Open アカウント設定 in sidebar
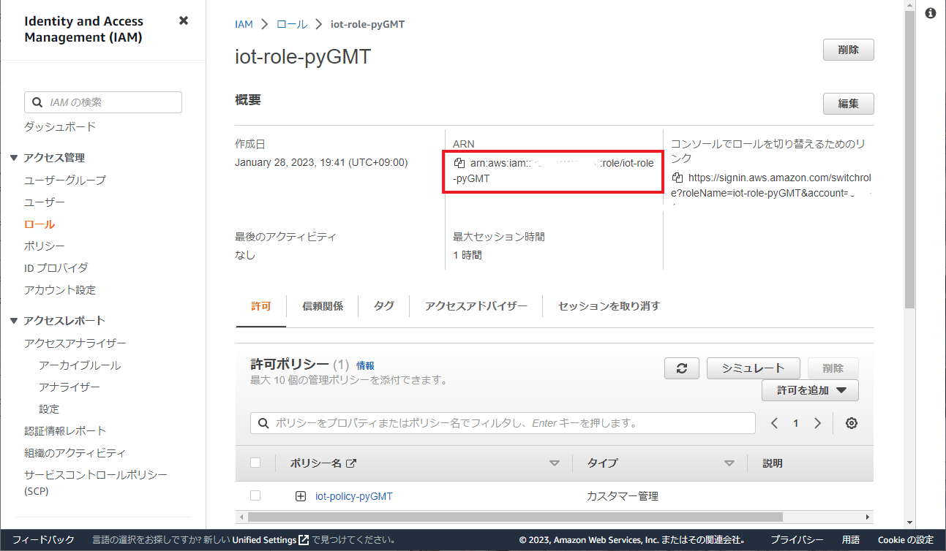 pos(60,289)
